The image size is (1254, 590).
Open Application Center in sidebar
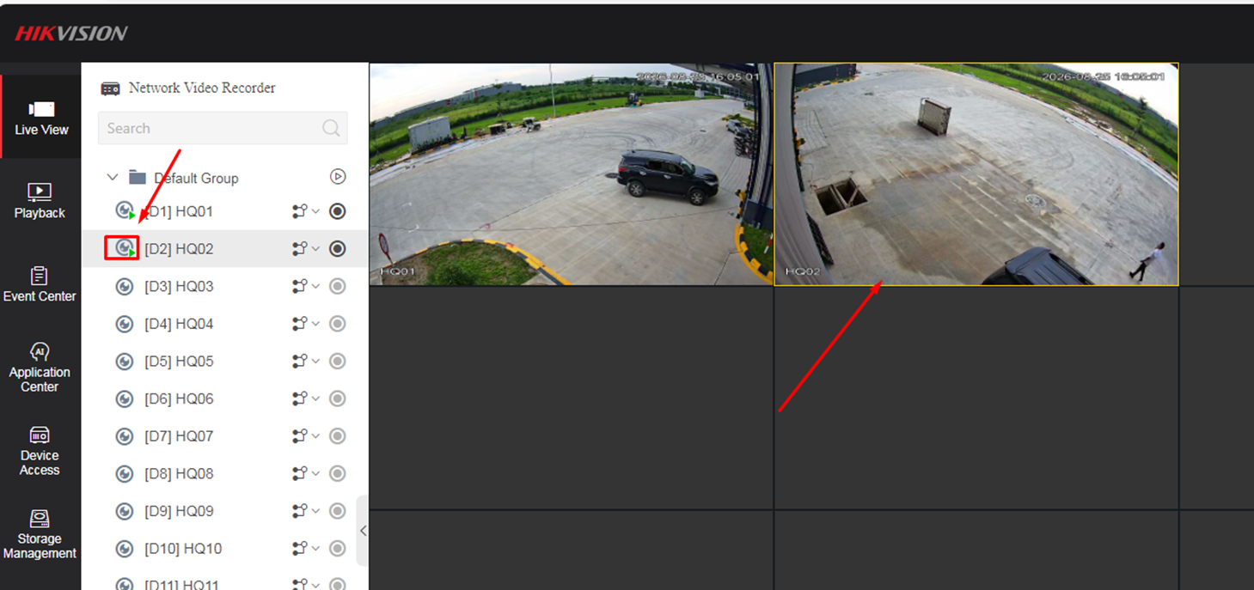tap(40, 367)
